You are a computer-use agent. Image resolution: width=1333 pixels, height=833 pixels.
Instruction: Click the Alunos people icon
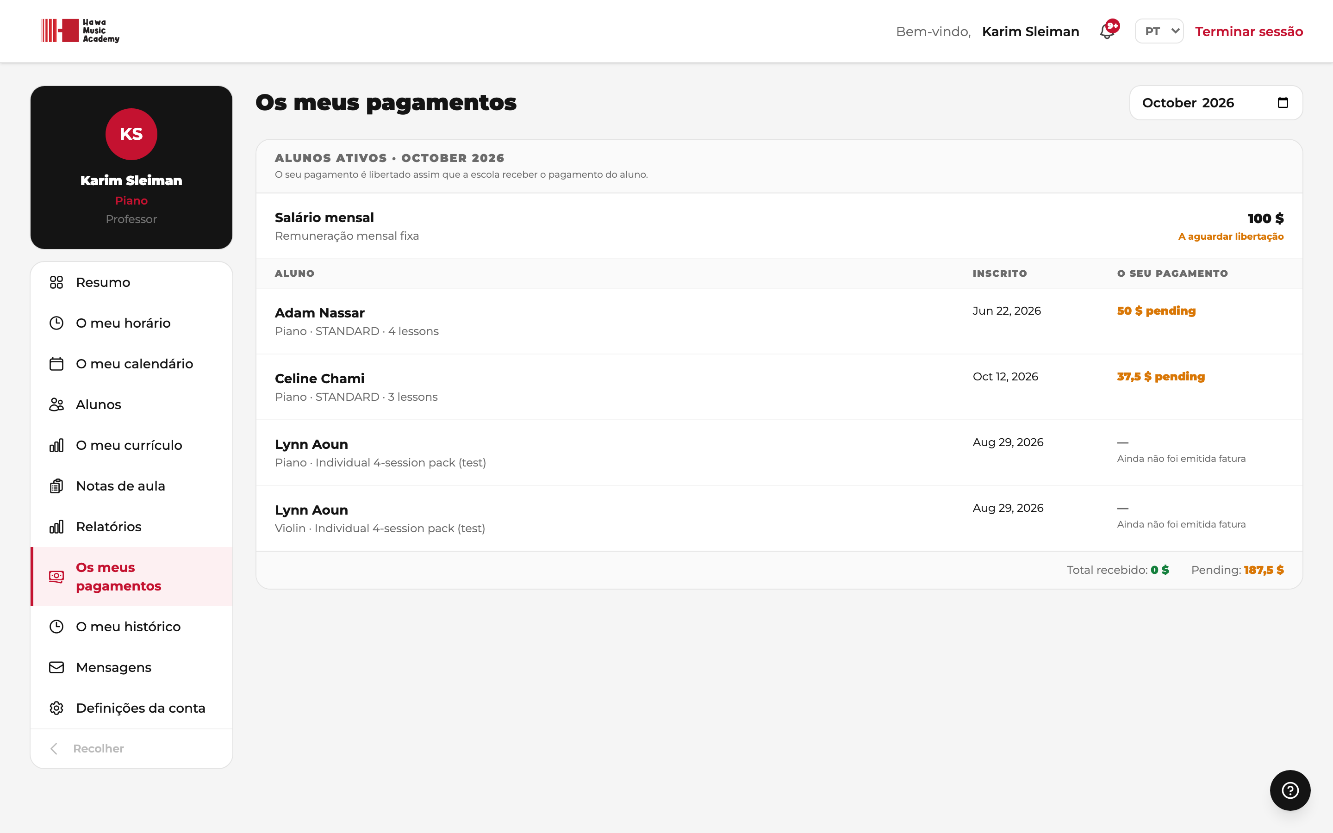(x=56, y=404)
